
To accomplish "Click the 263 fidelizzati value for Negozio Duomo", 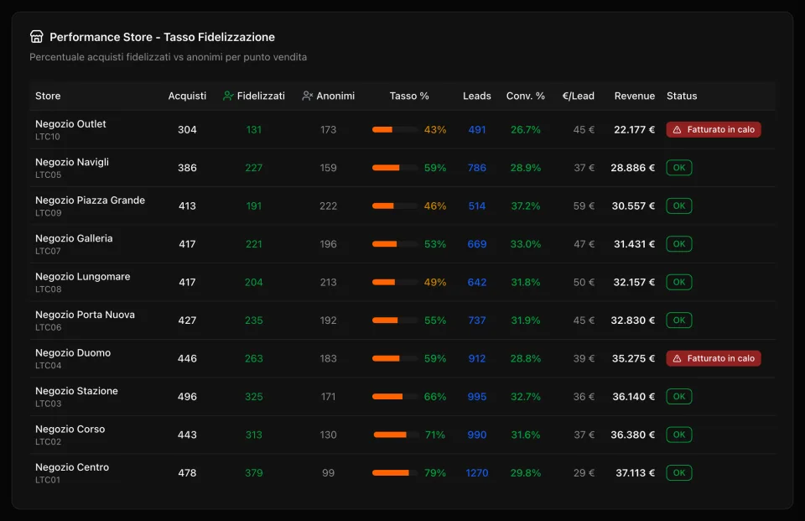I will pos(253,358).
